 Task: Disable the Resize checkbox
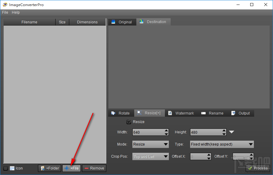128,122
